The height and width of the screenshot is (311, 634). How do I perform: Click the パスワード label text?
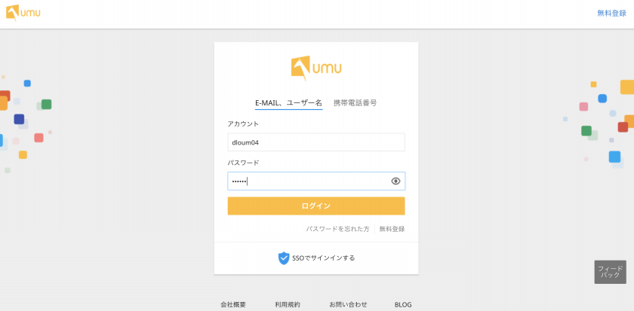point(243,163)
